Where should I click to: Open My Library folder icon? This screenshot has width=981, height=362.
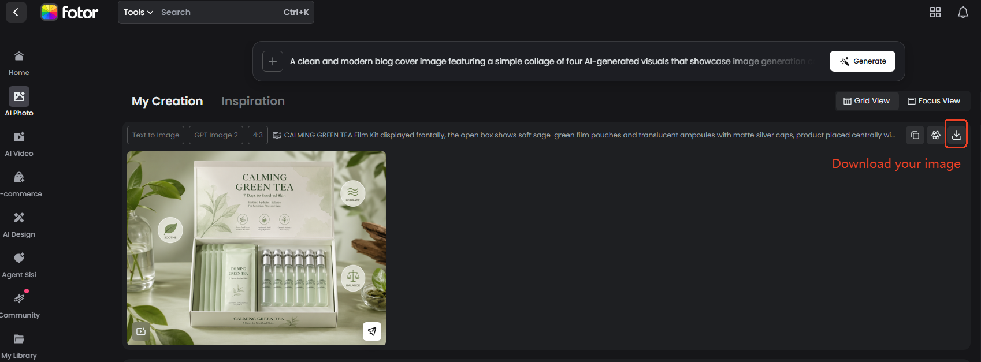pos(19,339)
